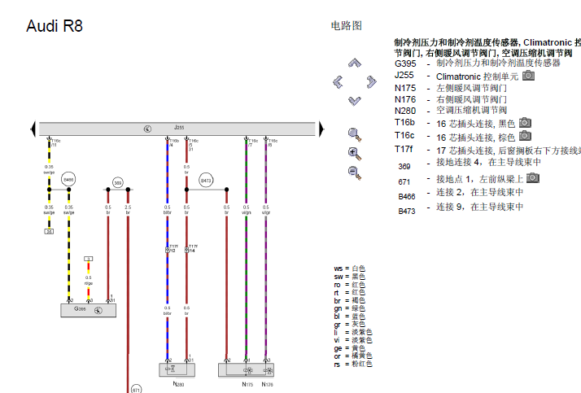Click the pan down arrow
The height and width of the screenshot is (393, 581).
[x=355, y=101]
